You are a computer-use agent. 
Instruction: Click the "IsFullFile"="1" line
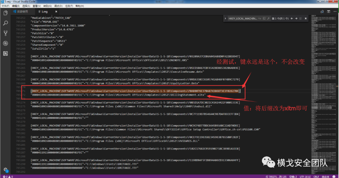(x=43, y=49)
